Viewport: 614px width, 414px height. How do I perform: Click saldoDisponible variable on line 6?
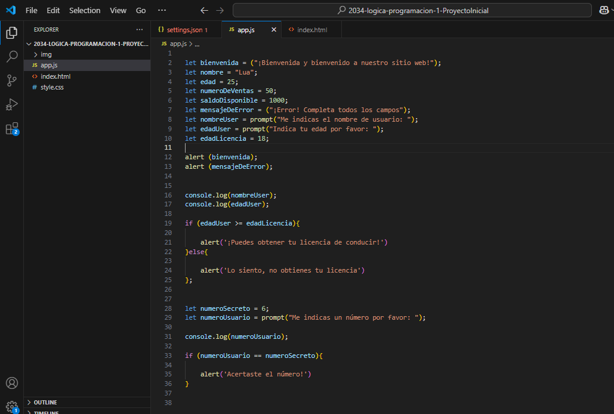(229, 101)
